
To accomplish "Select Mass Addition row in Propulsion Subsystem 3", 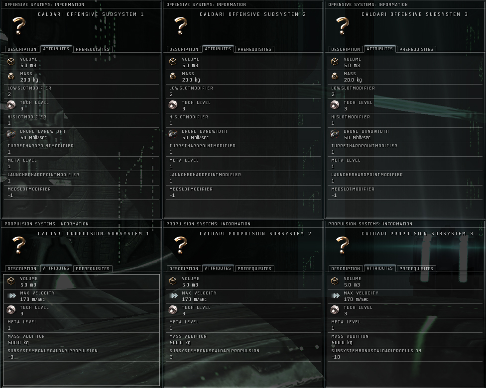I will pyautogui.click(x=405, y=339).
